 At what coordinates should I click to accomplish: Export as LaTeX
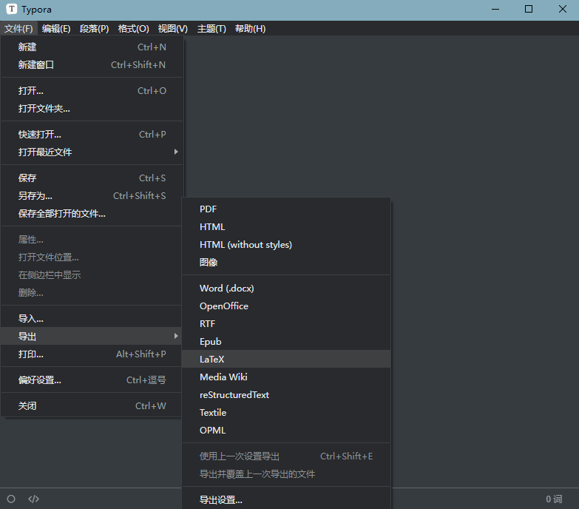(286, 359)
